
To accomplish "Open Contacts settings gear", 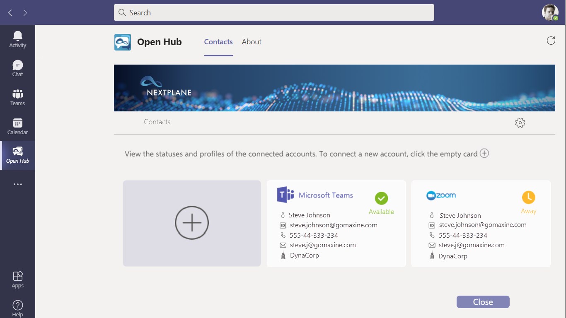I will 520,123.
